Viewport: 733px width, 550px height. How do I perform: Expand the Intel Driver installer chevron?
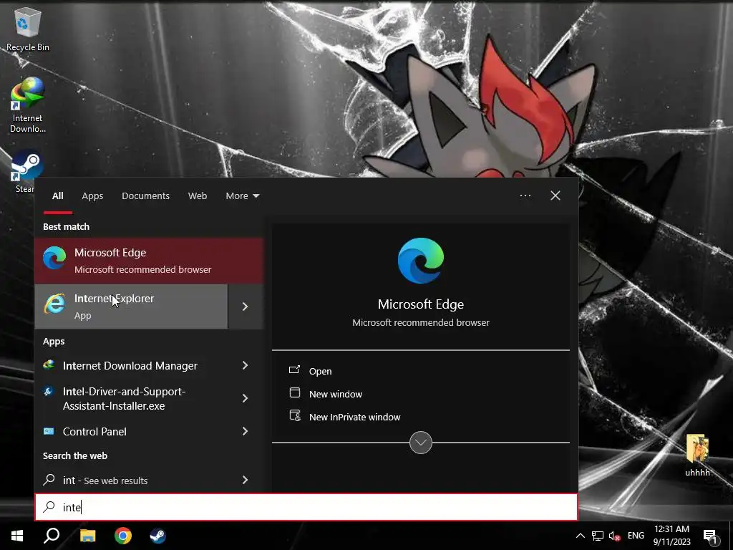(x=245, y=398)
